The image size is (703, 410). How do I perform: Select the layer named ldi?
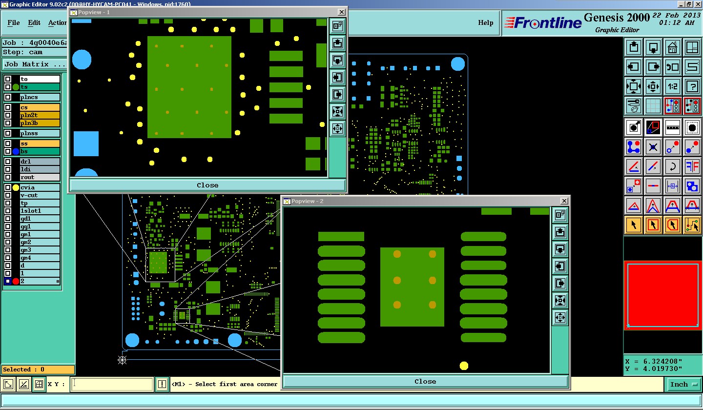[x=40, y=169]
